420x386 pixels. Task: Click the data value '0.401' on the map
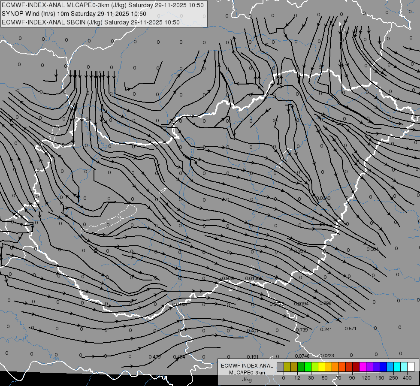pos(253,331)
